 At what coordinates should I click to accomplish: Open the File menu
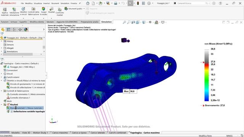22,3
